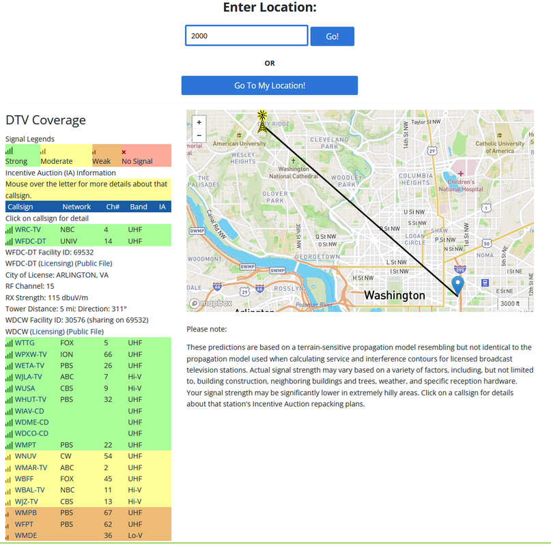This screenshot has width=551, height=546.
Task: Click the Children's National Hospital marker
Action: click(461, 173)
